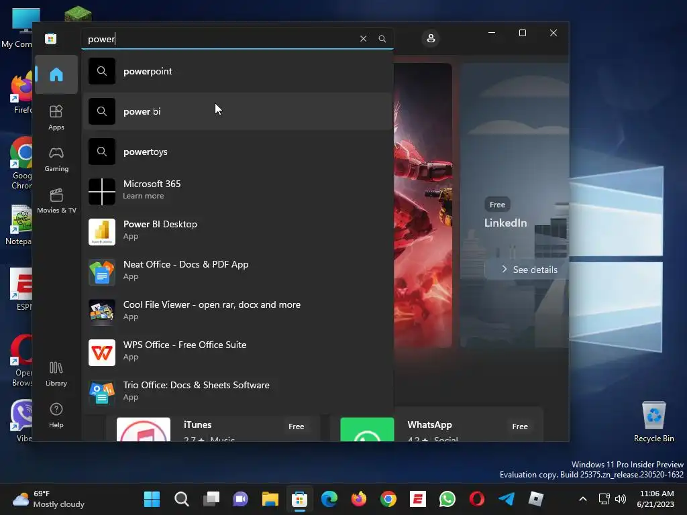687x515 pixels.
Task: Select the power bi search suggestion
Action: pos(237,111)
